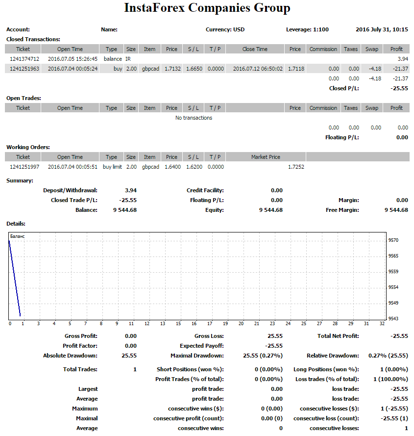Image resolution: width=414 pixels, height=436 pixels.
Task: Click the "Close Time" column header
Action: 255,49
